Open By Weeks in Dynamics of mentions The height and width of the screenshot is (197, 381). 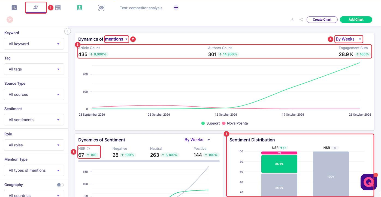(349, 39)
